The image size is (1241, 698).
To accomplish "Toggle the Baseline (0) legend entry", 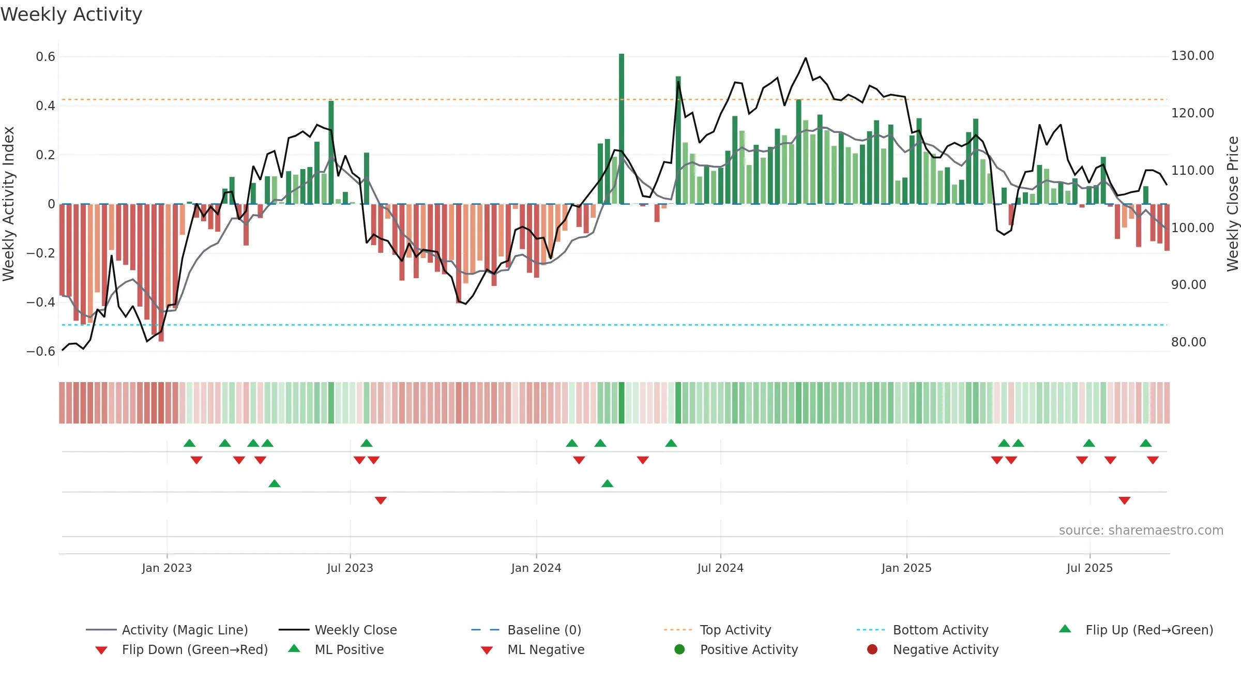I will click(x=526, y=630).
